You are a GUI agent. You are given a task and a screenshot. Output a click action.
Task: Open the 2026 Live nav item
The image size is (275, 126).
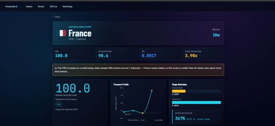(x=54, y=6)
